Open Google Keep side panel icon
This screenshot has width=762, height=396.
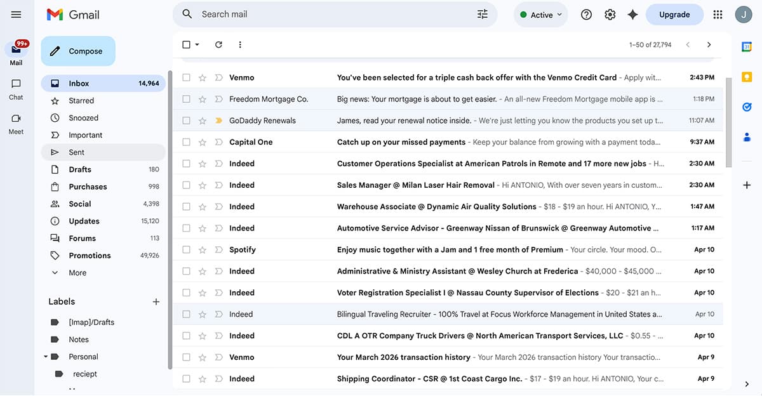pos(747,77)
